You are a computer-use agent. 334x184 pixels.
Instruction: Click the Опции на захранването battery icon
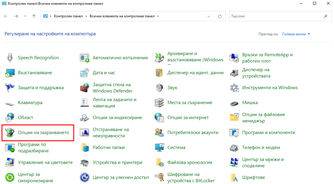(x=10, y=132)
